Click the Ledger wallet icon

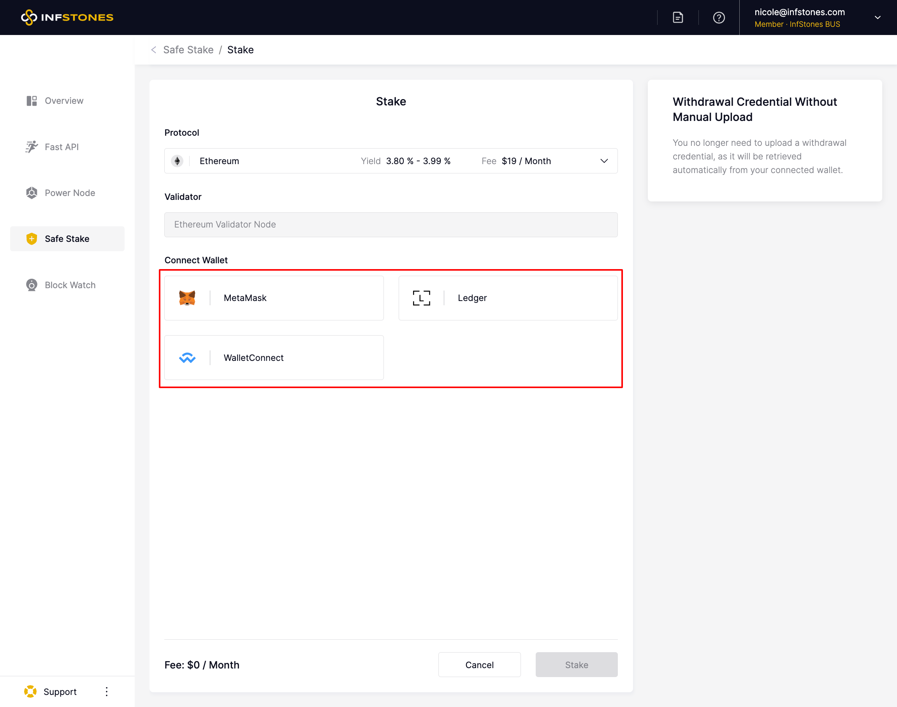coord(421,297)
